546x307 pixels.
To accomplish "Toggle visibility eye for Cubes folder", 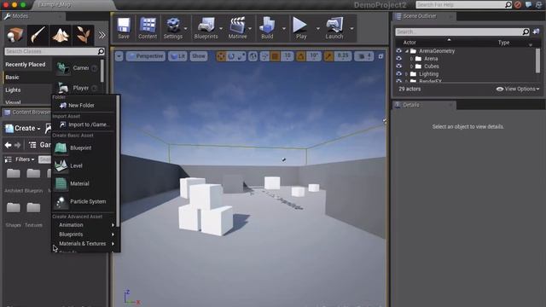I will (398, 67).
